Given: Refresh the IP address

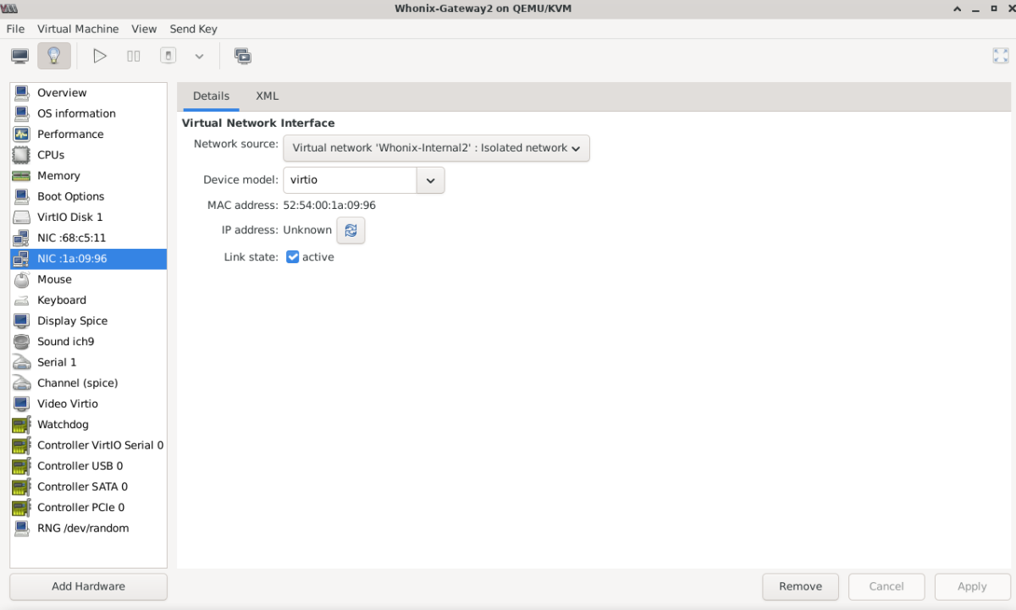Looking at the screenshot, I should [x=351, y=230].
